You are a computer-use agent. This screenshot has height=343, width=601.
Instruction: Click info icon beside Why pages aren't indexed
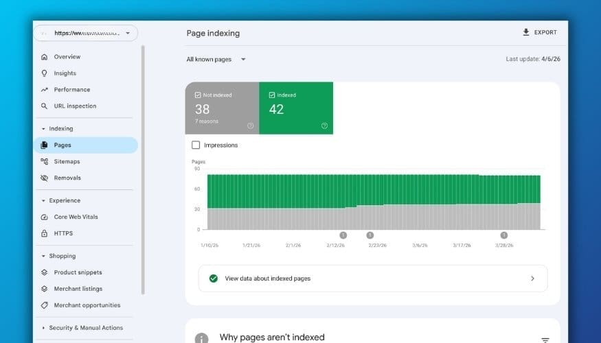point(202,338)
